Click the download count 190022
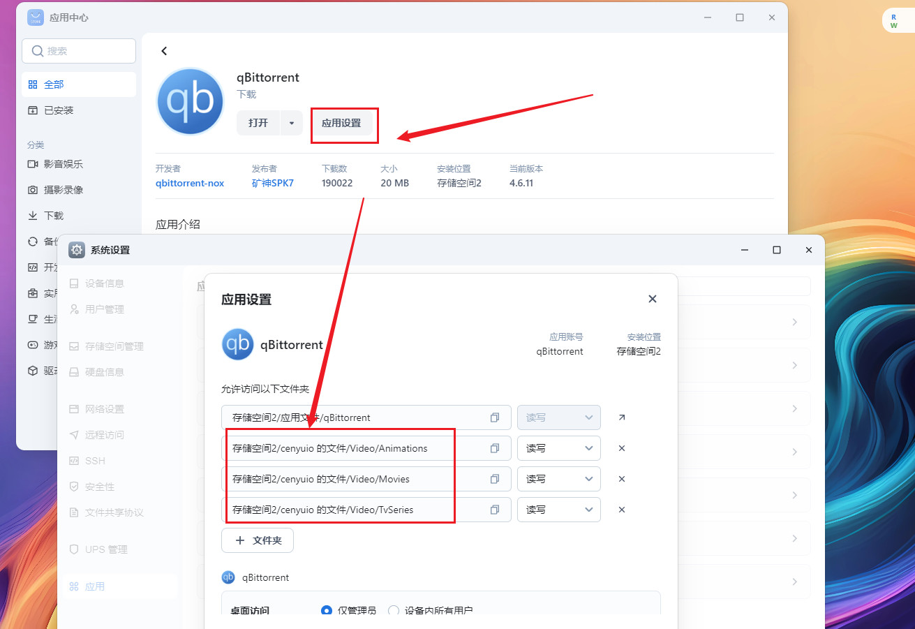This screenshot has width=915, height=629. pos(337,183)
